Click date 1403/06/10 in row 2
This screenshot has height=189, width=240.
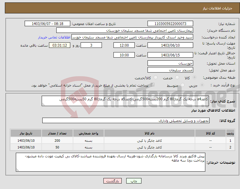[x=26, y=147]
